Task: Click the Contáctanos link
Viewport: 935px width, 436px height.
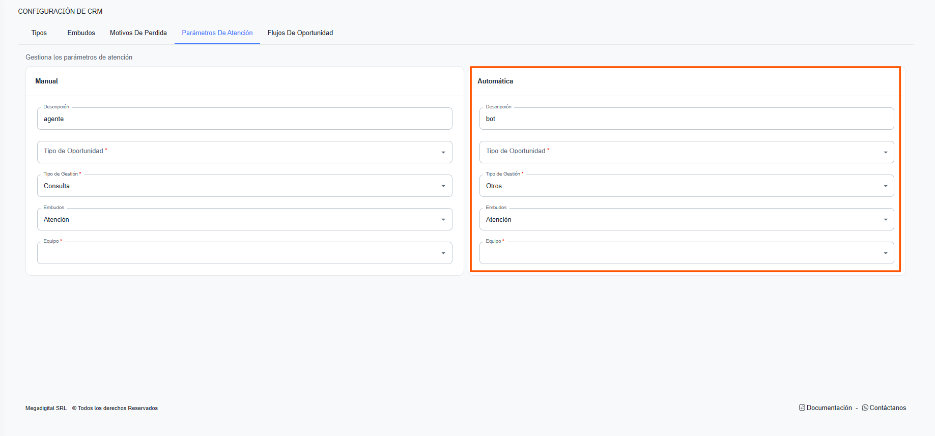Action: 888,408
